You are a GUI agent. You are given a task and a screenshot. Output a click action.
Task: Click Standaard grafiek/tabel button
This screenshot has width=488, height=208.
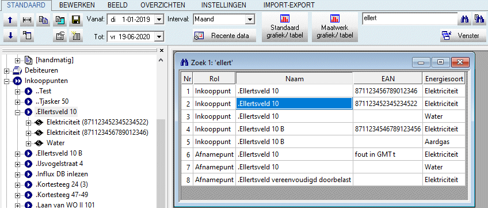click(285, 27)
